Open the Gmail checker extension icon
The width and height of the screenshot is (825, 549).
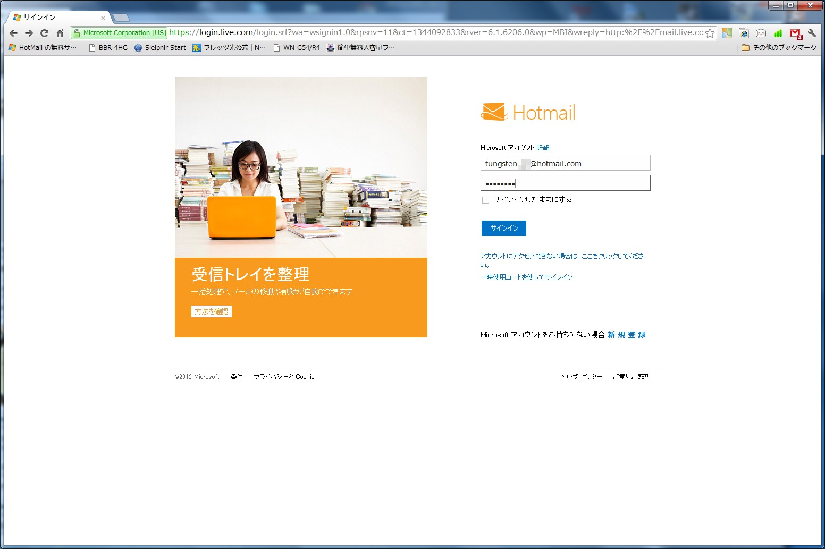pyautogui.click(x=795, y=33)
